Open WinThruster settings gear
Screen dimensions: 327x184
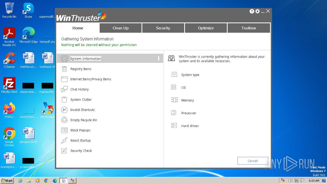[x=258, y=11]
